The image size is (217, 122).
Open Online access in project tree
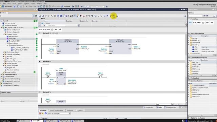point(7,83)
